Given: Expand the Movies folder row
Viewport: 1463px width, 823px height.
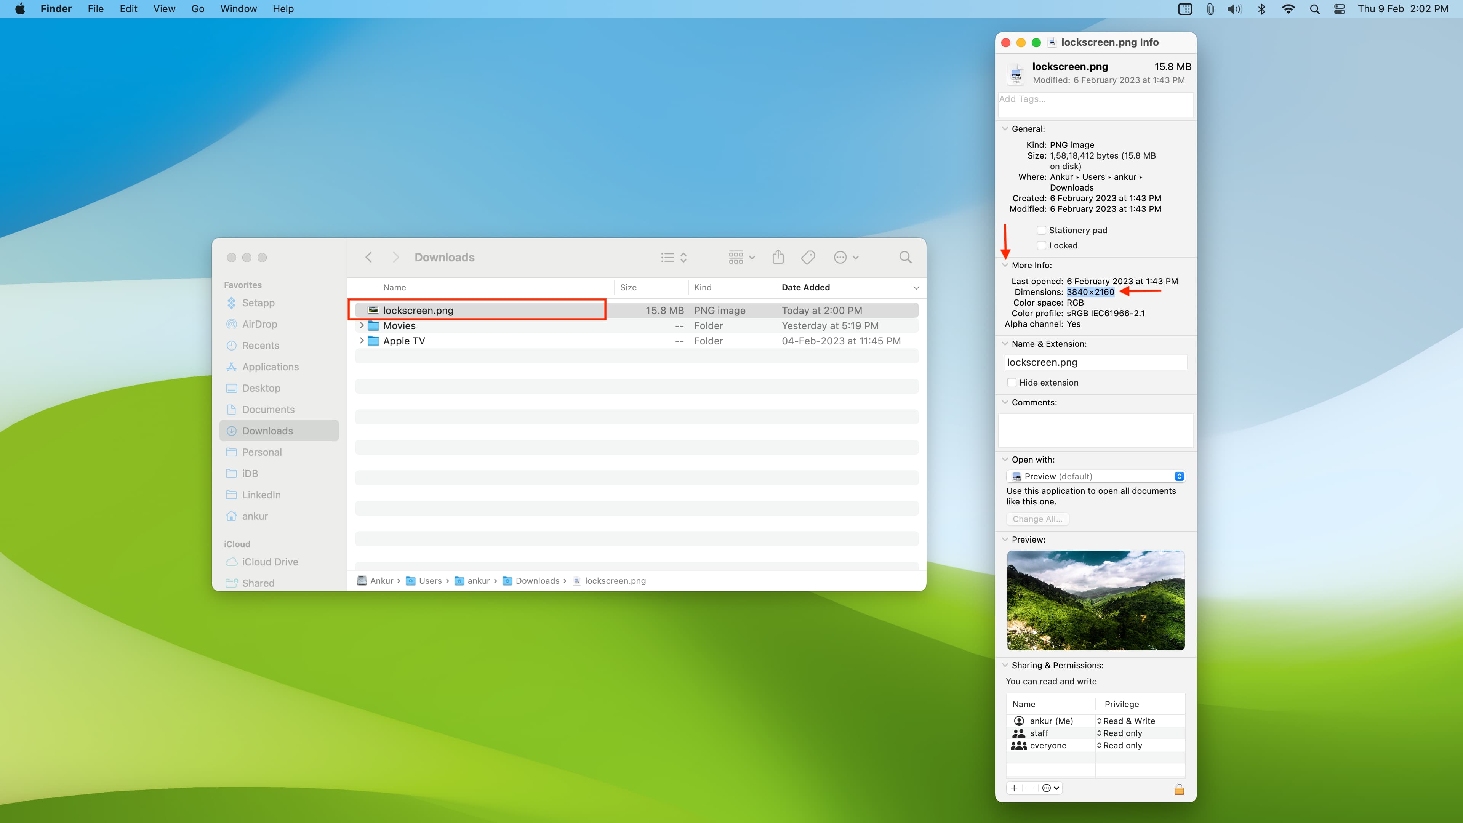Looking at the screenshot, I should coord(361,325).
